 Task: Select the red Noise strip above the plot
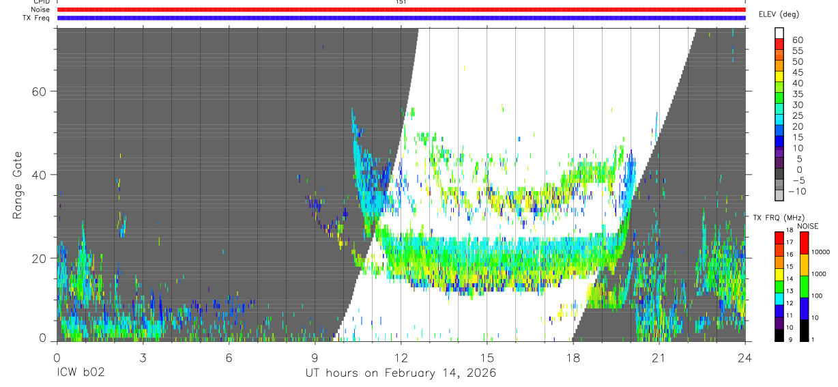coord(401,10)
